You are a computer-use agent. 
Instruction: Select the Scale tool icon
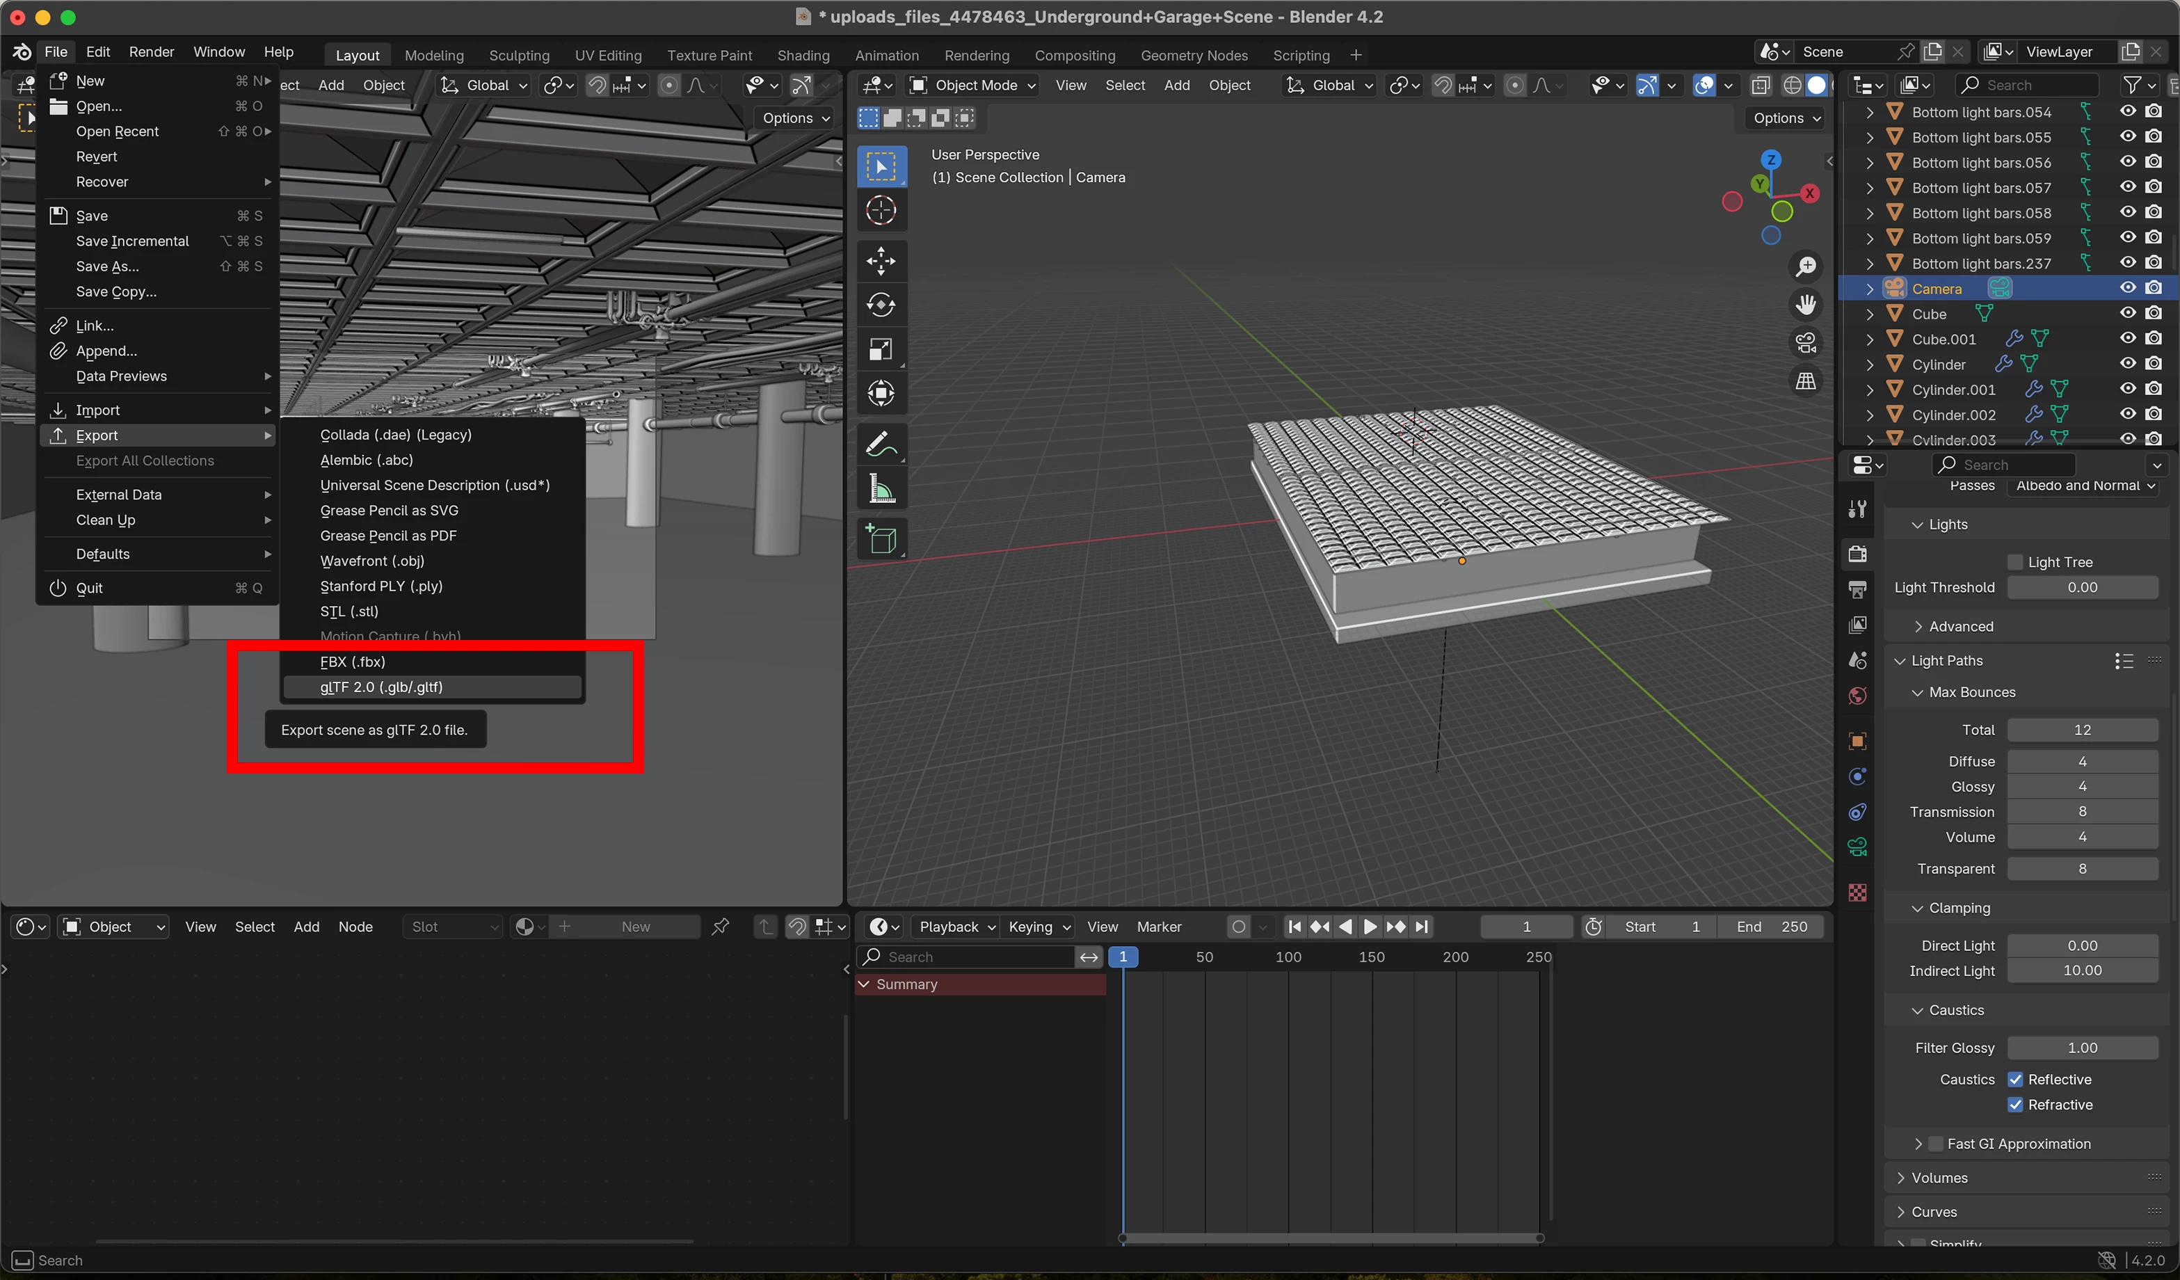[881, 349]
